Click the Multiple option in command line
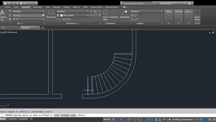This screenshot has width=216, height=122. [65, 115]
